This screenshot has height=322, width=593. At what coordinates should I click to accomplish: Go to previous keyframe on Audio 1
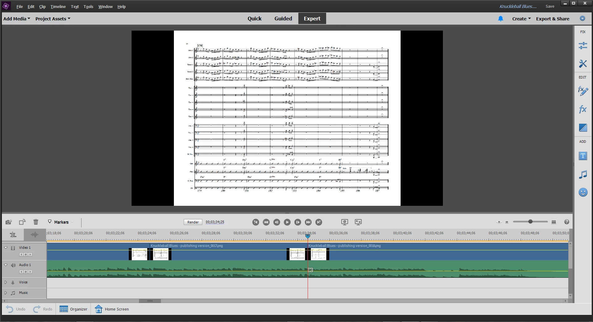click(21, 272)
